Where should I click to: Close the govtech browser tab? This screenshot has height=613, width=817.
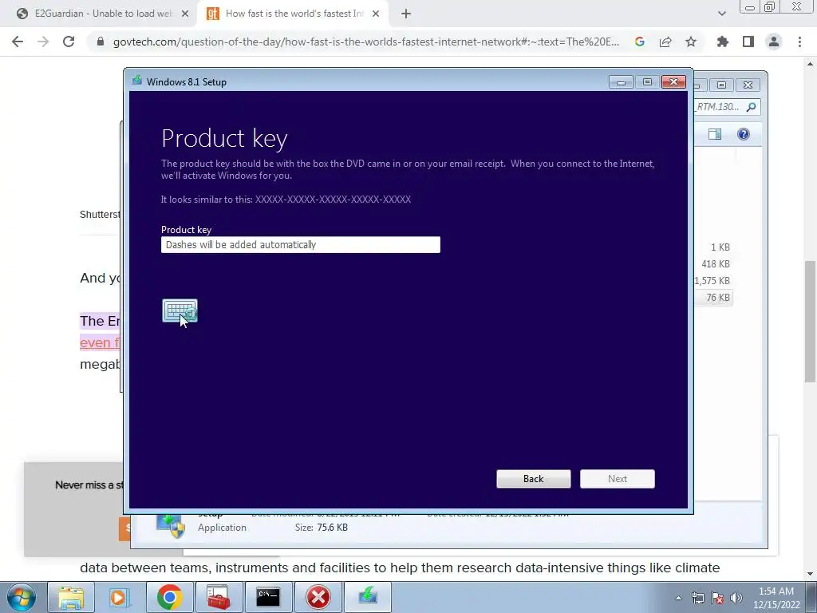[x=376, y=14]
